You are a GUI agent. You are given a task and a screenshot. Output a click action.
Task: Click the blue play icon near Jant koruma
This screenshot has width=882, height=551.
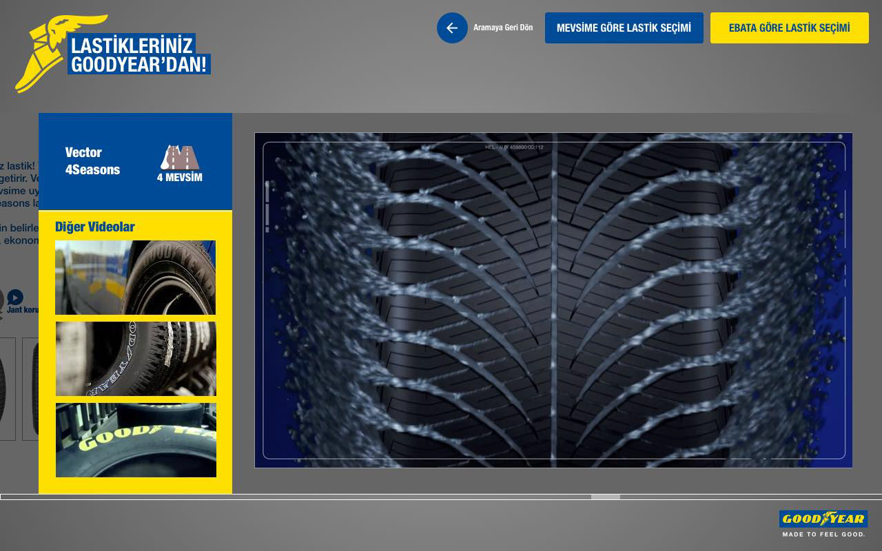click(15, 298)
